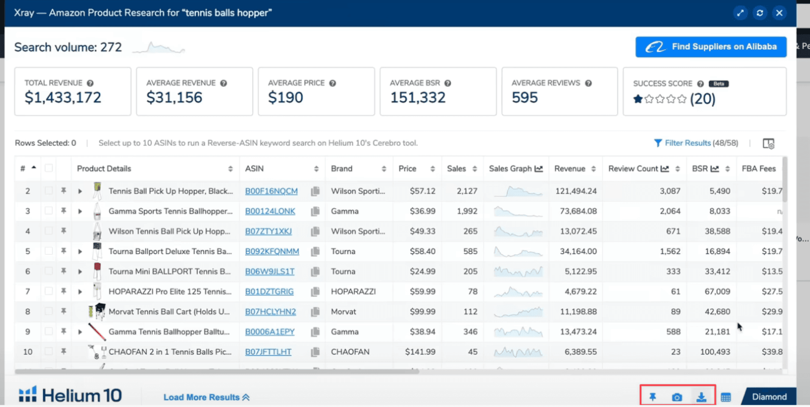Download results with the export icon
Image resolution: width=810 pixels, height=407 pixels.
coord(701,397)
